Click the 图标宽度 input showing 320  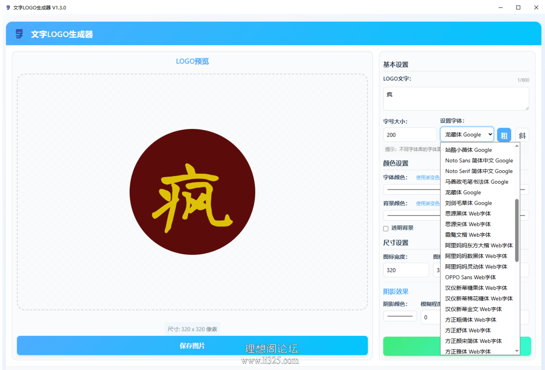click(x=406, y=270)
